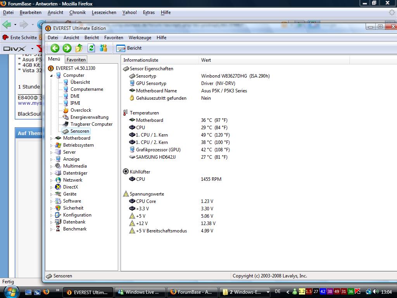The width and height of the screenshot is (397, 298).
Task: Click the Informationsliste column header
Action: [159, 60]
